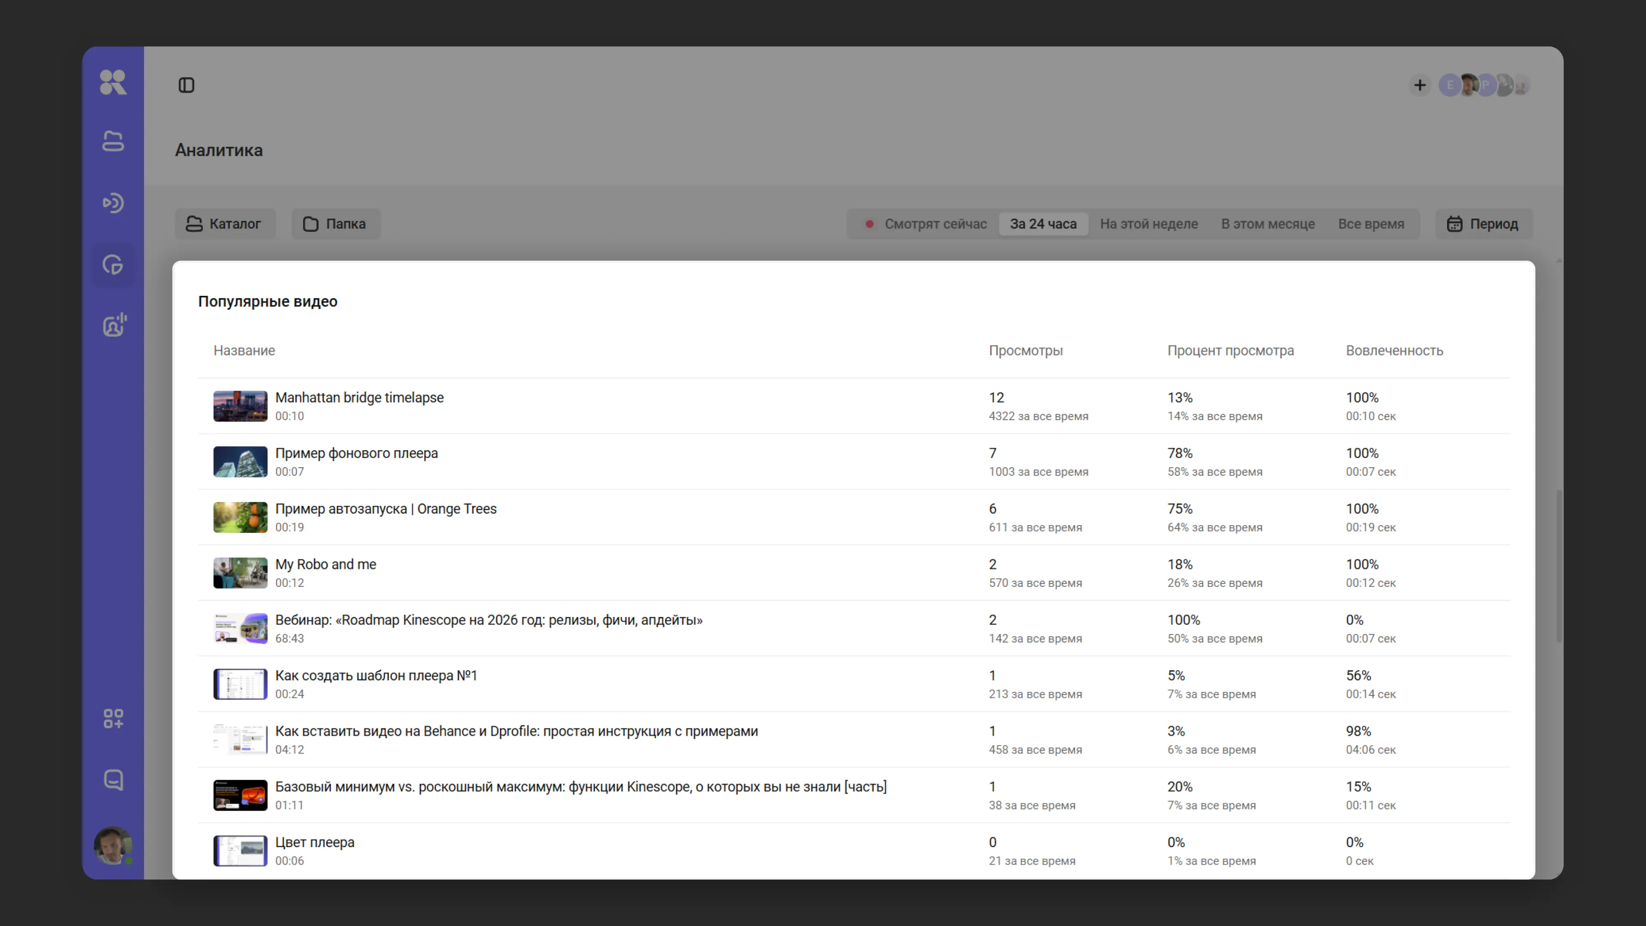Open the Manhattan bridge timelapse video thumbnail
1646x926 pixels.
point(240,406)
